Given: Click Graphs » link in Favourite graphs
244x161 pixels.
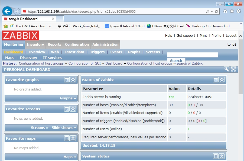Looking at the screenshot, I should tap(68, 98).
